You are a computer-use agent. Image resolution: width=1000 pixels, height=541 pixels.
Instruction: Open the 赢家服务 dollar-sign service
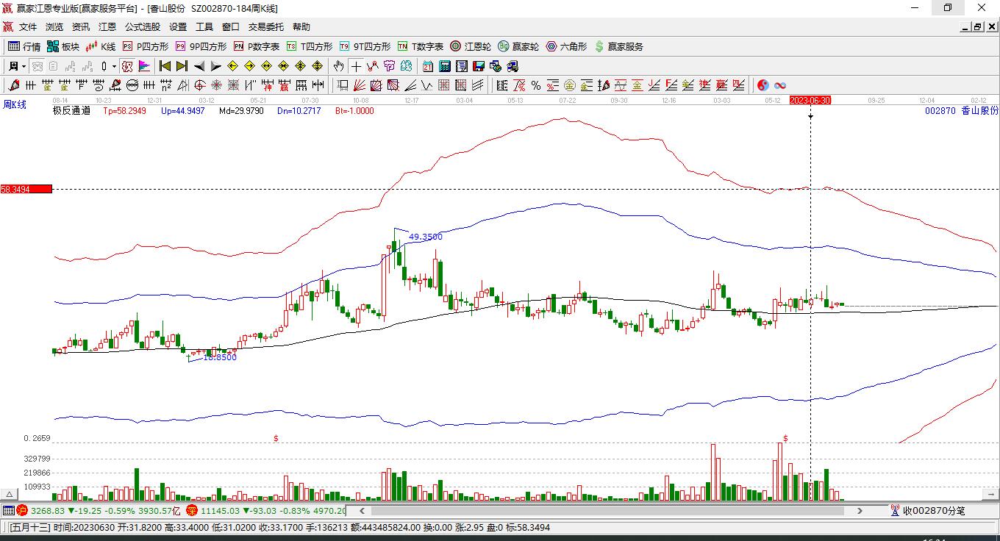click(618, 46)
